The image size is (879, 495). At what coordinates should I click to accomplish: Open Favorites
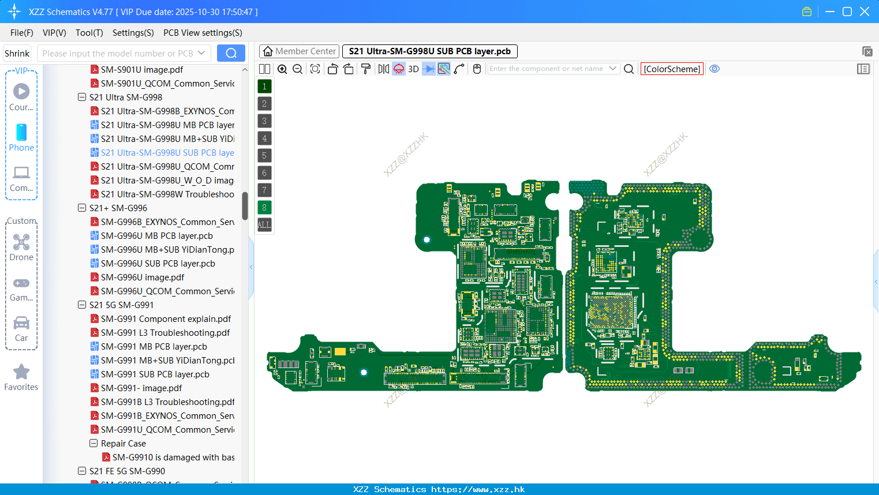(x=21, y=378)
